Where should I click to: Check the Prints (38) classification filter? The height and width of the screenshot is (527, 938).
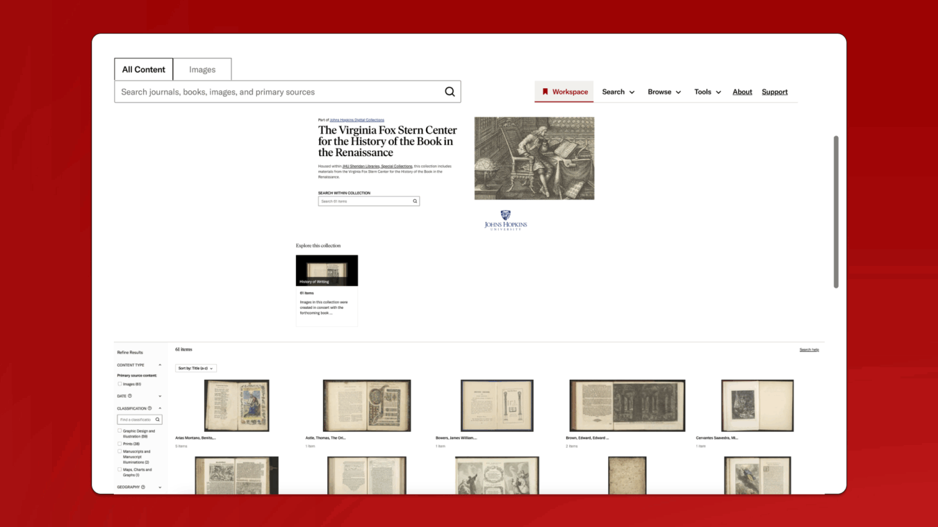[120, 444]
